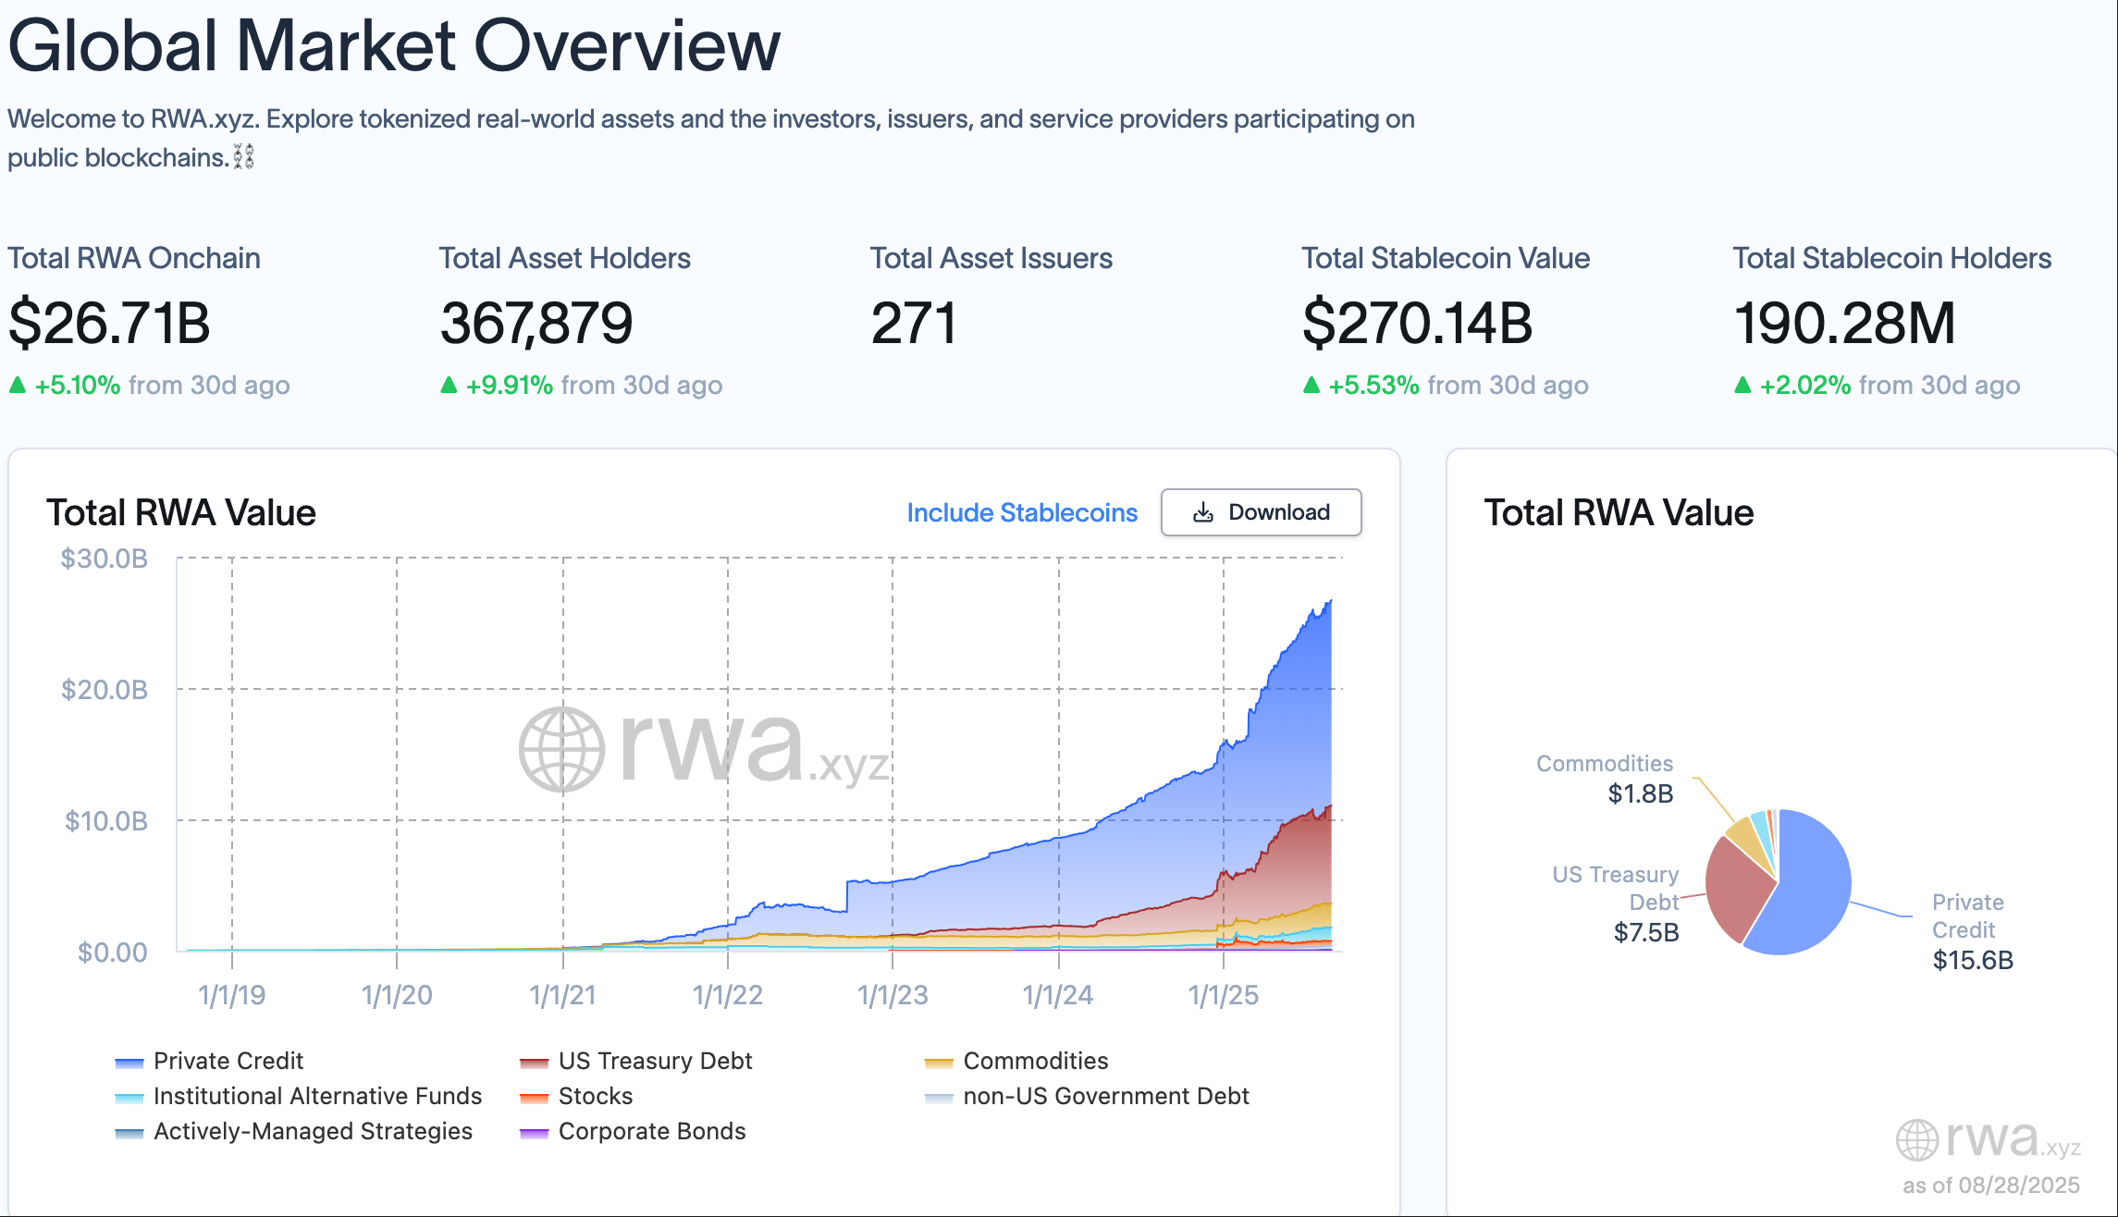Click the Include Stablecoins link

point(1021,512)
